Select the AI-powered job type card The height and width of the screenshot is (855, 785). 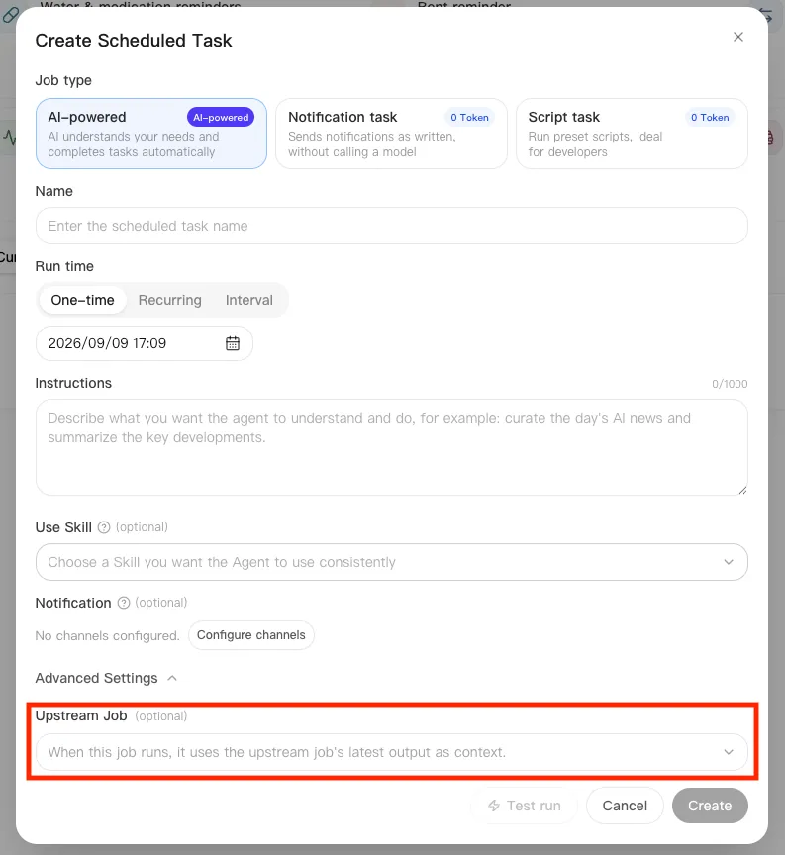click(151, 134)
